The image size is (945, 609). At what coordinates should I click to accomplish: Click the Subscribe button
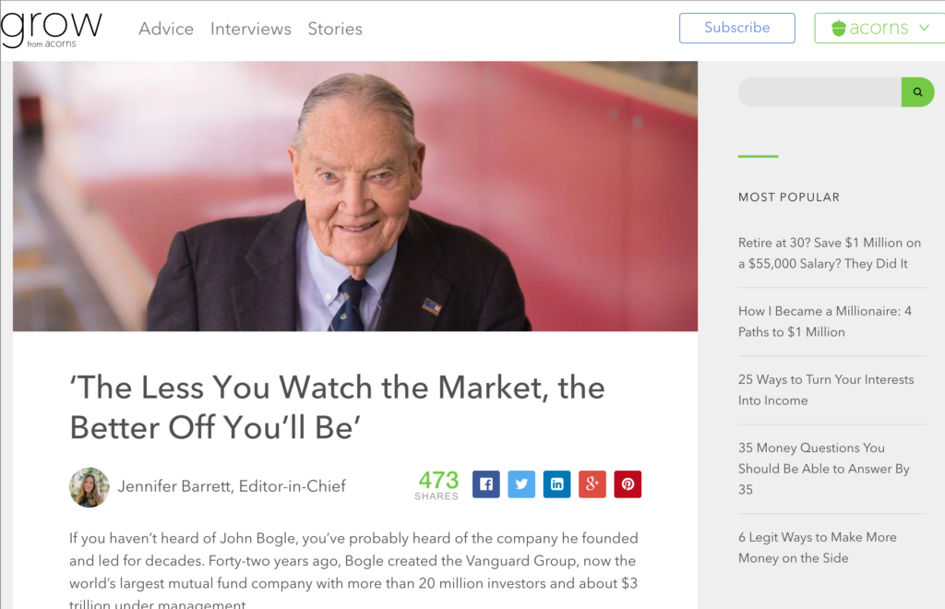(737, 28)
